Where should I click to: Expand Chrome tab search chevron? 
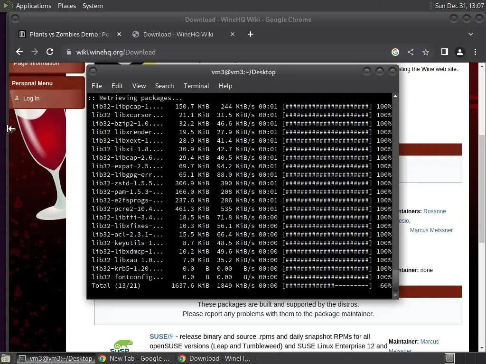coord(470,34)
